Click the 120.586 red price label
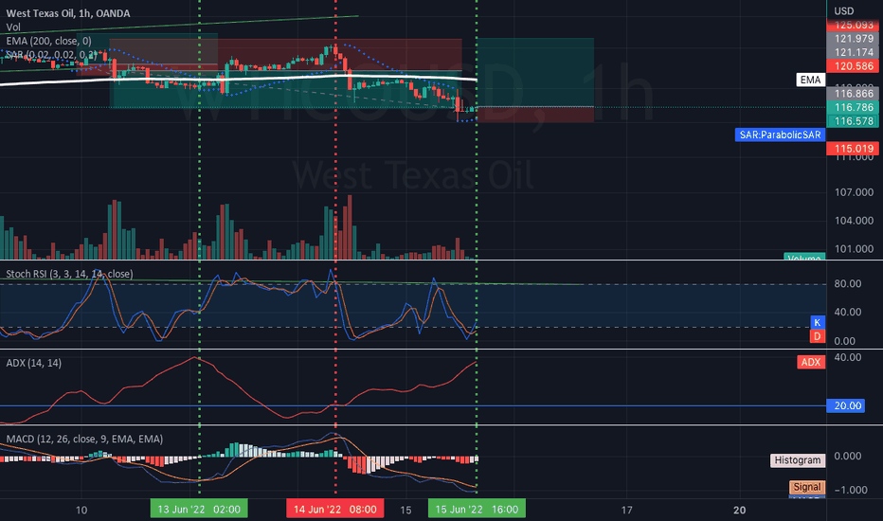Viewport: 883px width, 521px height. pyautogui.click(x=853, y=66)
